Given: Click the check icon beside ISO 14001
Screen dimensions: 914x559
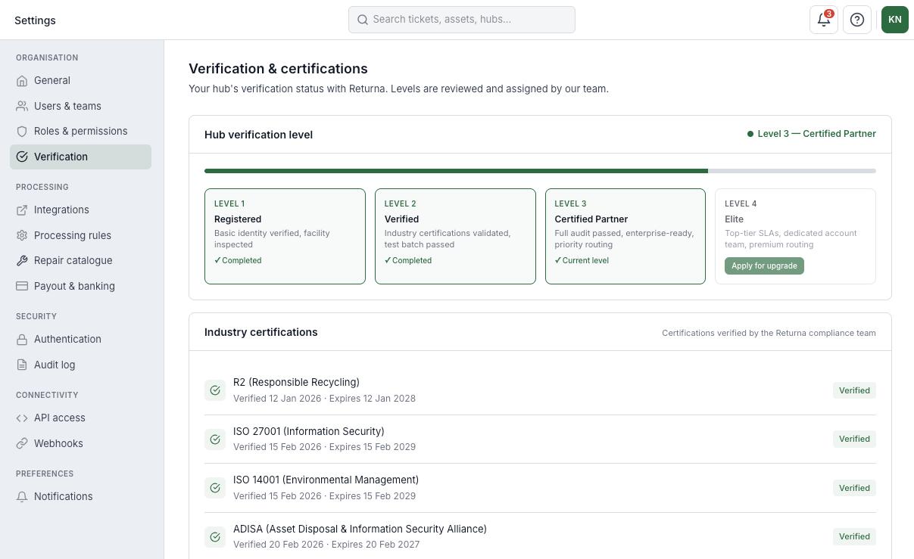Looking at the screenshot, I should 215,488.
